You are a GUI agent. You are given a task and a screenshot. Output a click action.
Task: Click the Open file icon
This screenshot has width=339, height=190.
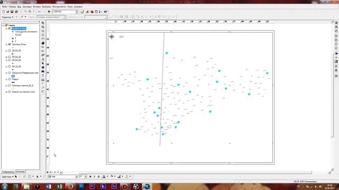(x=7, y=12)
